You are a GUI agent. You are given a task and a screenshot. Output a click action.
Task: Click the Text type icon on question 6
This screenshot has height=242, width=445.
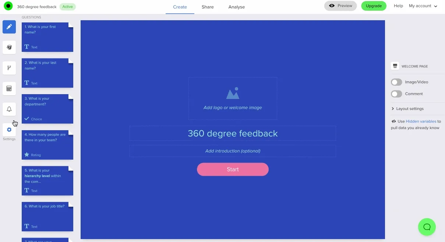[27, 227]
